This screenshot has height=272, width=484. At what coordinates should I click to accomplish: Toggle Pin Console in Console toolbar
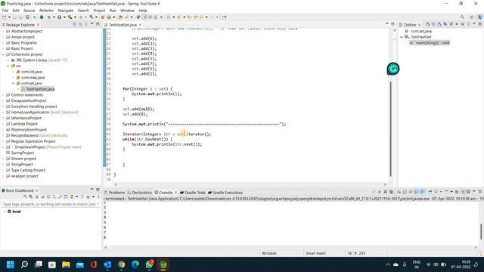[430, 192]
